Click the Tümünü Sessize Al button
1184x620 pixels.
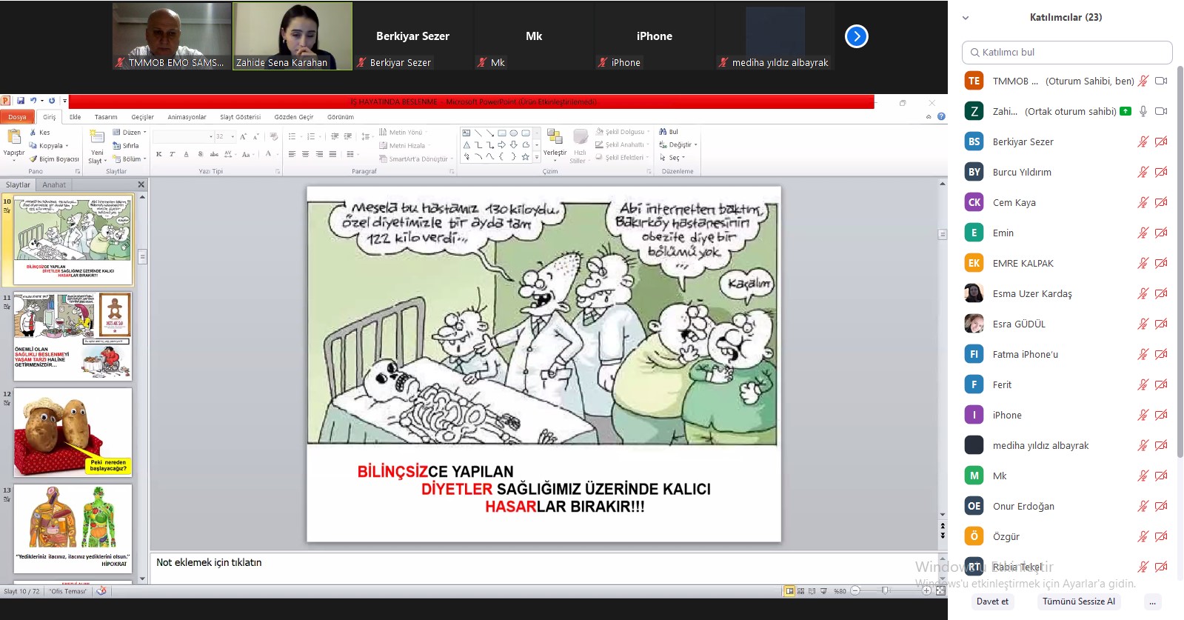pos(1078,601)
